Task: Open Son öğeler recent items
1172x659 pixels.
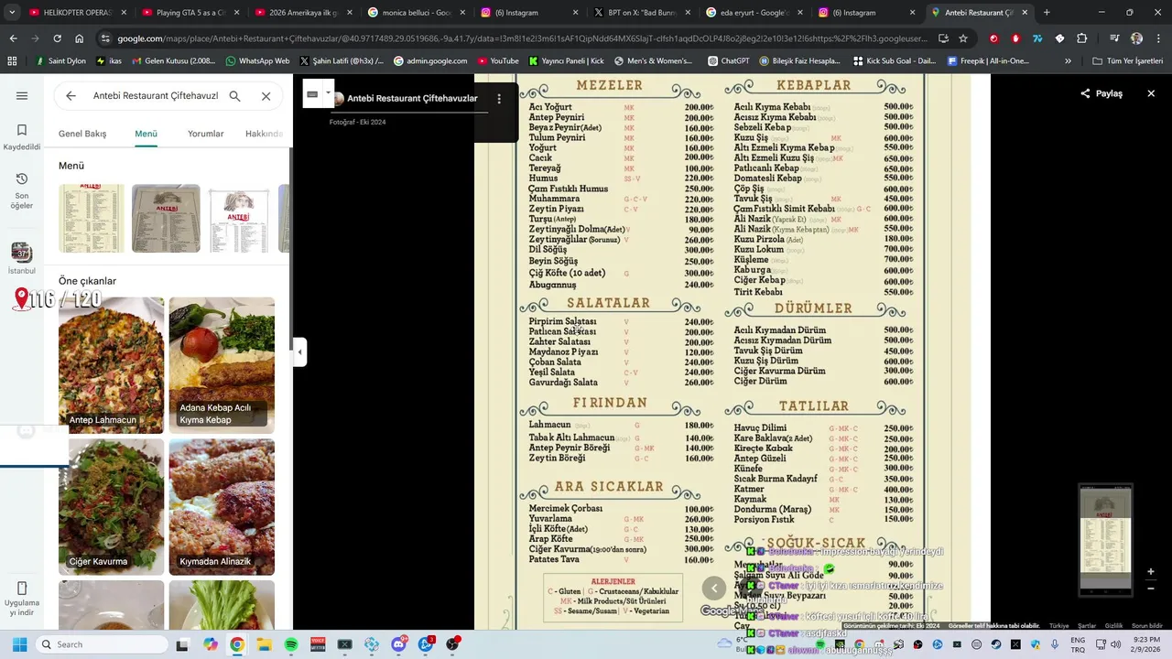Action: pyautogui.click(x=22, y=190)
